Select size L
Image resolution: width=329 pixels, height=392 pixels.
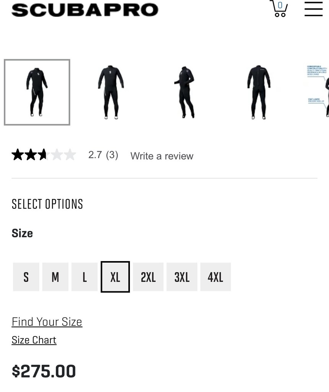(x=85, y=277)
